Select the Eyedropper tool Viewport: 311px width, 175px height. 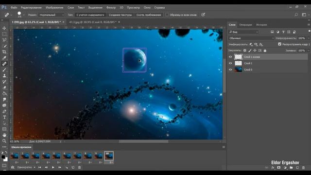(x=4, y=58)
